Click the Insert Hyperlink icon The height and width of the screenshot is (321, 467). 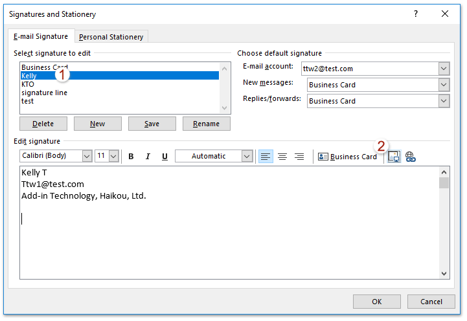pos(411,157)
